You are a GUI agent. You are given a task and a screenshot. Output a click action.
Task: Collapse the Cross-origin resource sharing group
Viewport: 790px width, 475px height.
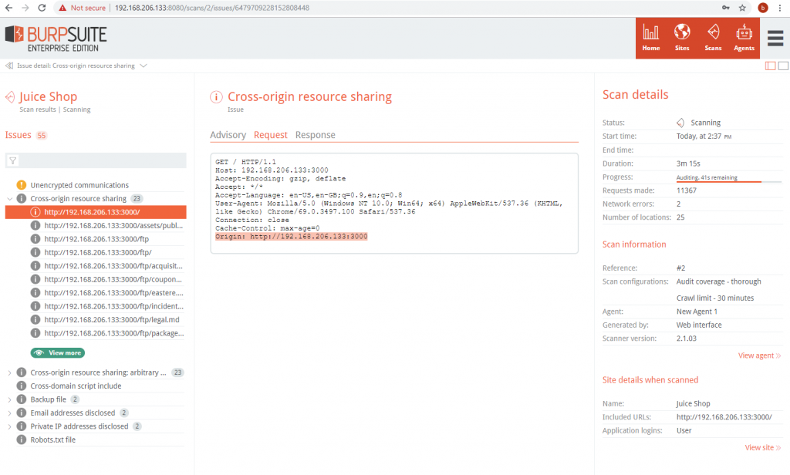tap(10, 198)
